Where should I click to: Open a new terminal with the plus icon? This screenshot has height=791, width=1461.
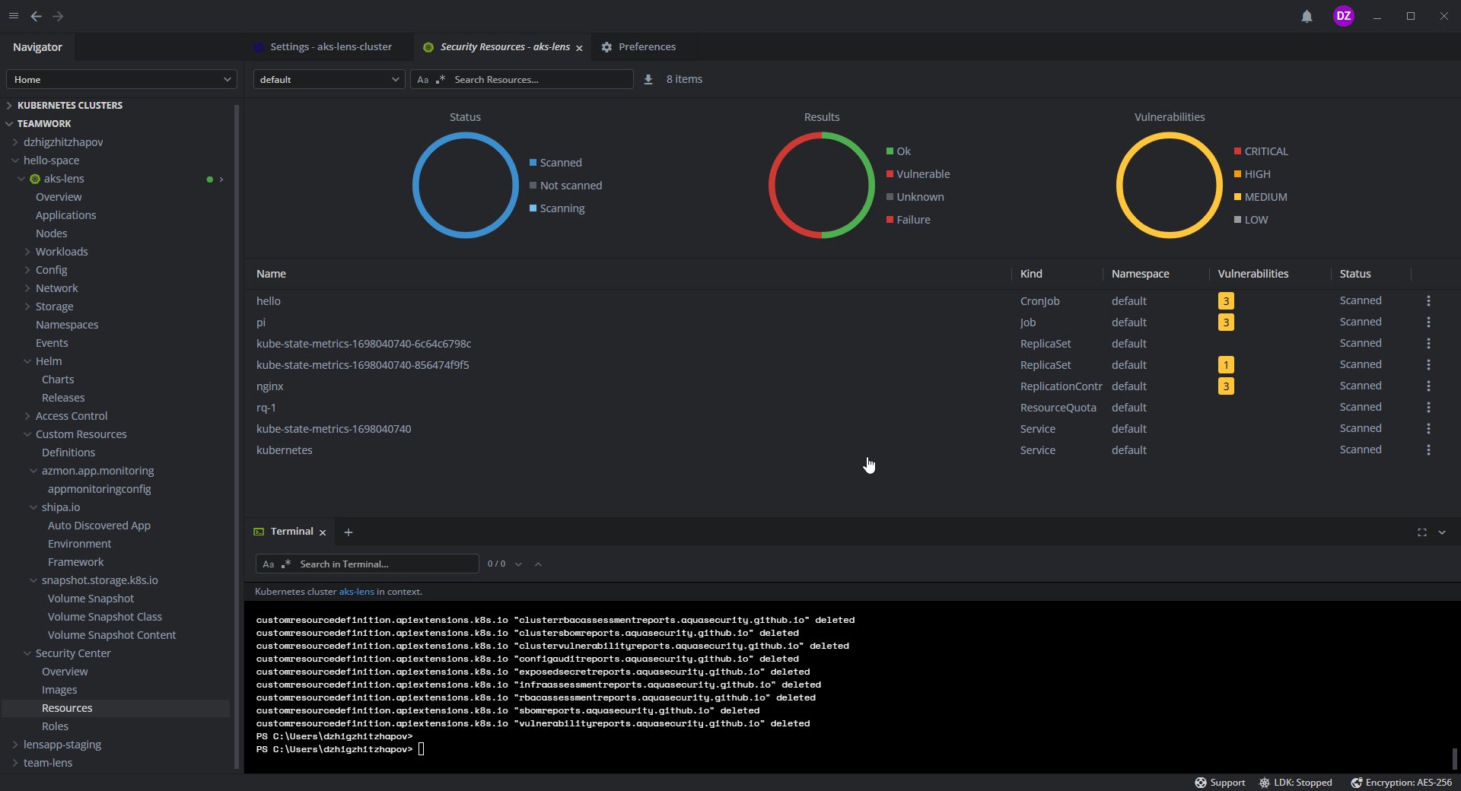click(349, 532)
